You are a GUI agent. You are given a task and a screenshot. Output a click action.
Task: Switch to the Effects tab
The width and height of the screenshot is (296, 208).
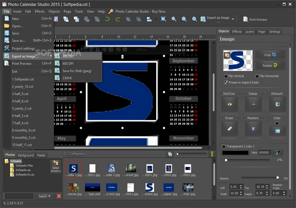tap(237, 32)
